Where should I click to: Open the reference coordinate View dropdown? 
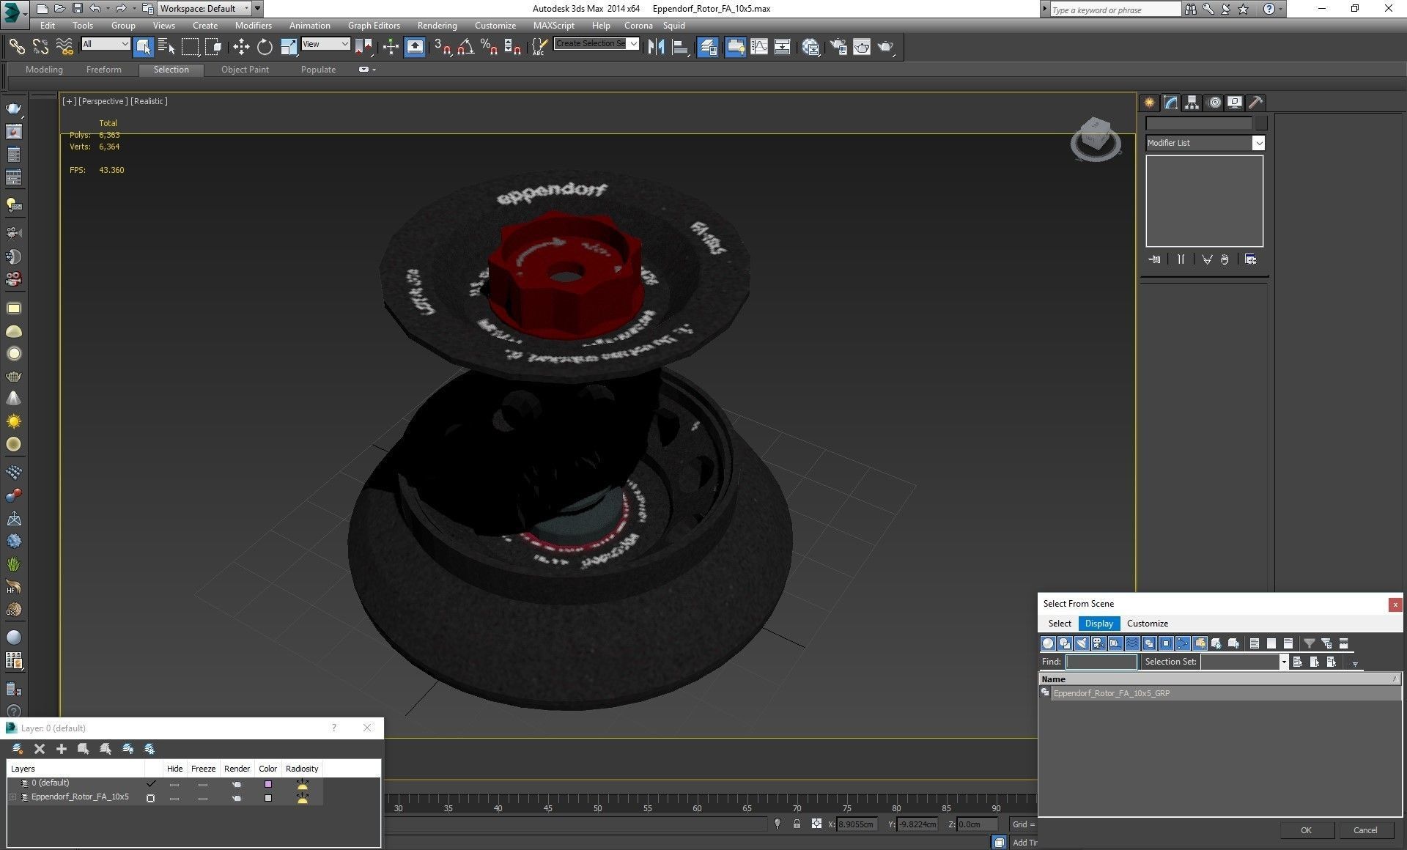pyautogui.click(x=325, y=44)
